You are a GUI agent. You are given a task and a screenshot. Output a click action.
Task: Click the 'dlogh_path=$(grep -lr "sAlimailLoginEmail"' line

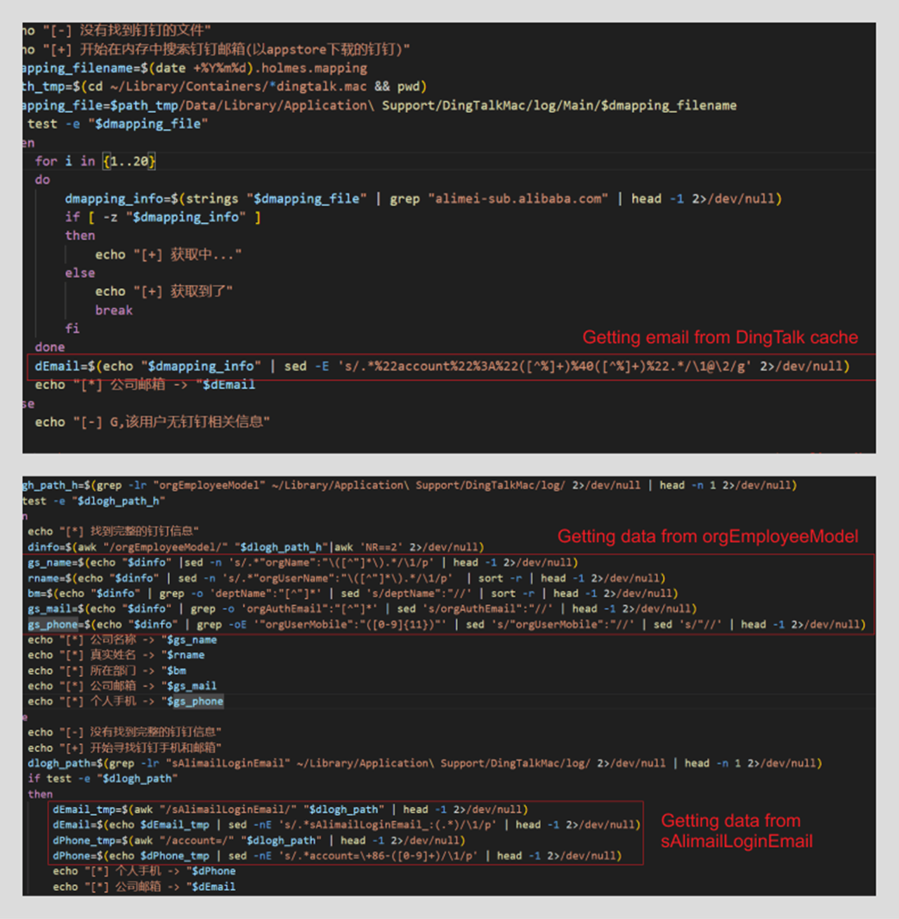[x=425, y=763]
